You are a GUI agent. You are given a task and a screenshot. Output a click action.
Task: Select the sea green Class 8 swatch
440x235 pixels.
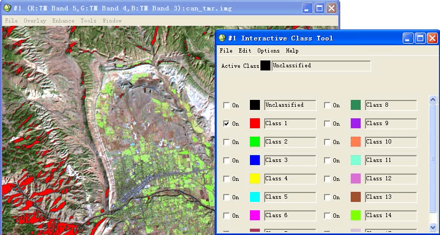(355, 105)
